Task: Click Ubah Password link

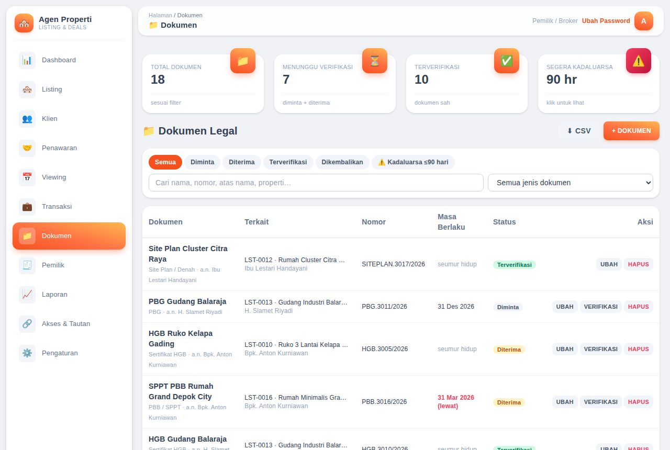Action: click(606, 21)
